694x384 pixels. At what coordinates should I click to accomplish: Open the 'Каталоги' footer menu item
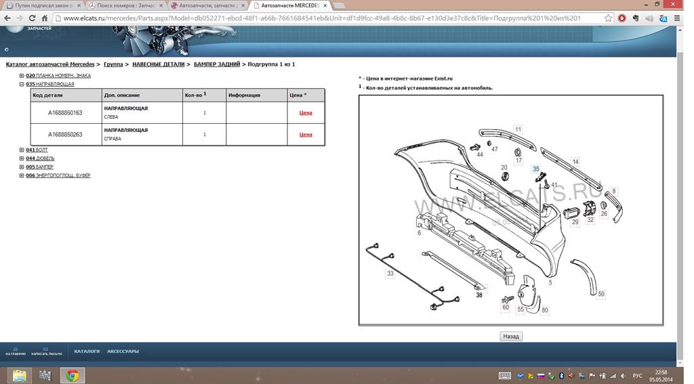87,351
